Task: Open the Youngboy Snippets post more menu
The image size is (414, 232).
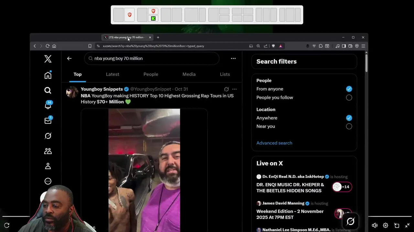Action: [x=234, y=89]
